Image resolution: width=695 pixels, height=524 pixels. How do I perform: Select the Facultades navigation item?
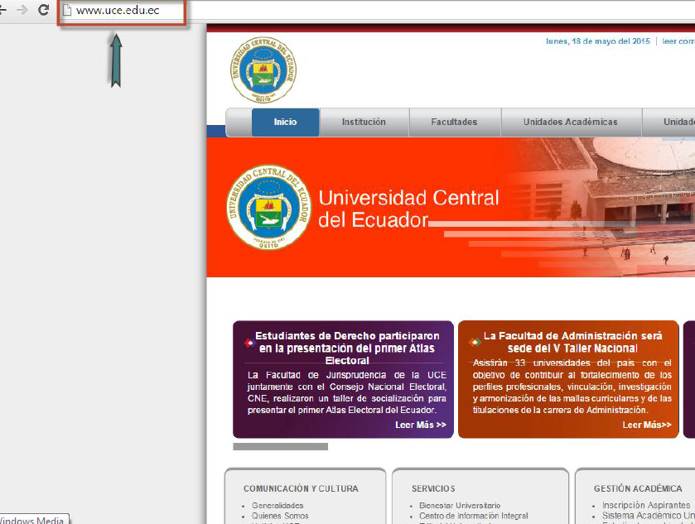click(x=455, y=122)
